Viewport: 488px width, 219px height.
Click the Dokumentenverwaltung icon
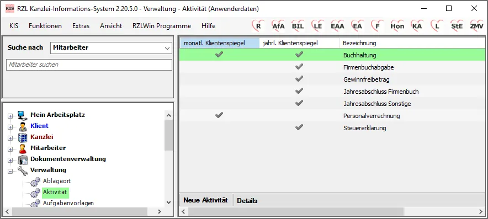(x=23, y=159)
